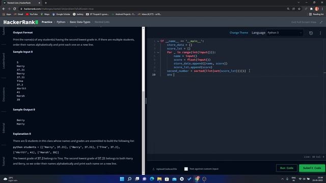Open the Gmail bookmark
Screen dimensions: 326x183
[18, 14]
